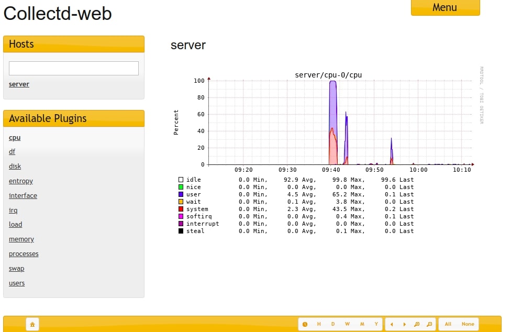
Task: Click the purple interrupt legend swatch
Action: coord(181,224)
